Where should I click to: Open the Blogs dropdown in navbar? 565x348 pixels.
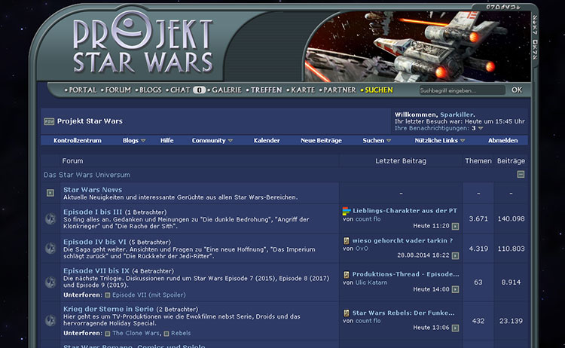pos(134,140)
